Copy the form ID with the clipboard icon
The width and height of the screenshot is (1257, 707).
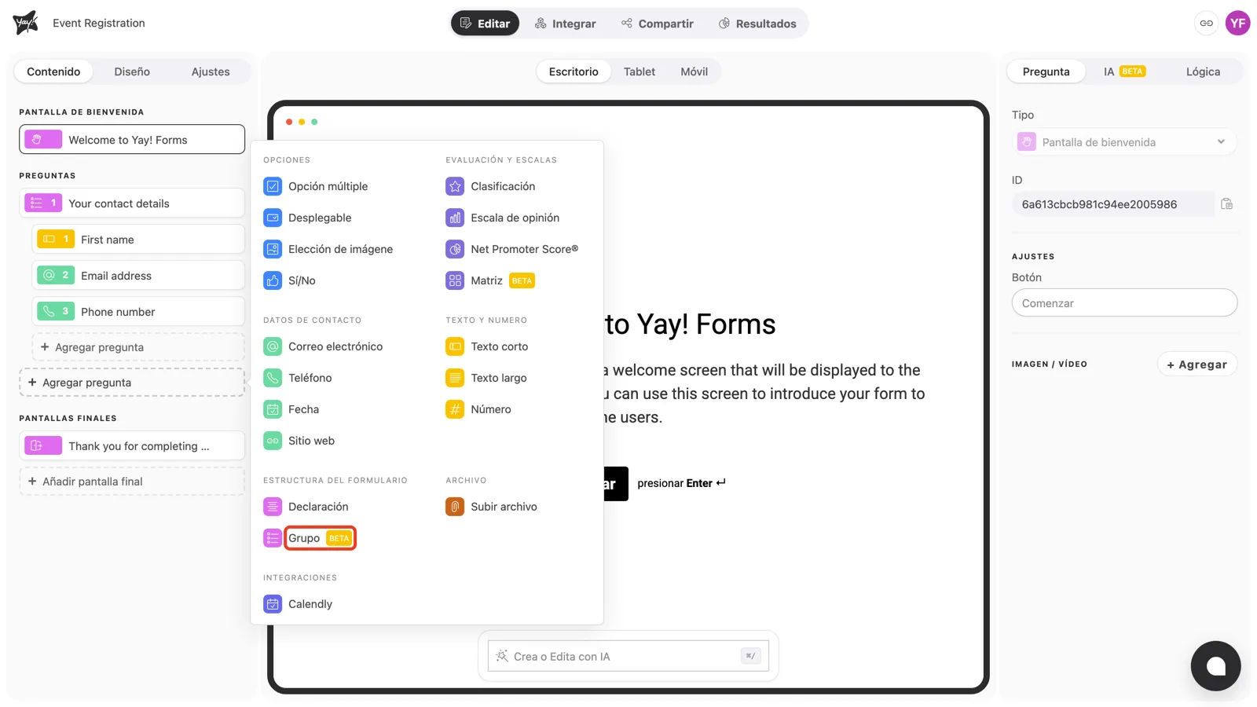(x=1226, y=204)
